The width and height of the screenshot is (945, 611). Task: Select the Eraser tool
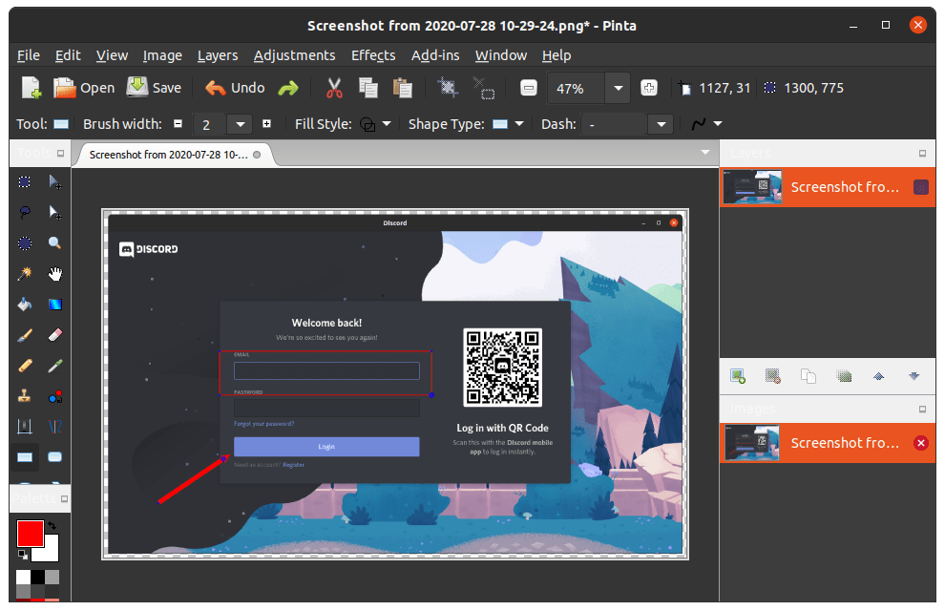(54, 334)
